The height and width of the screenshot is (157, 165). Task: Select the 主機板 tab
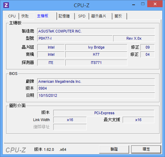45,16
